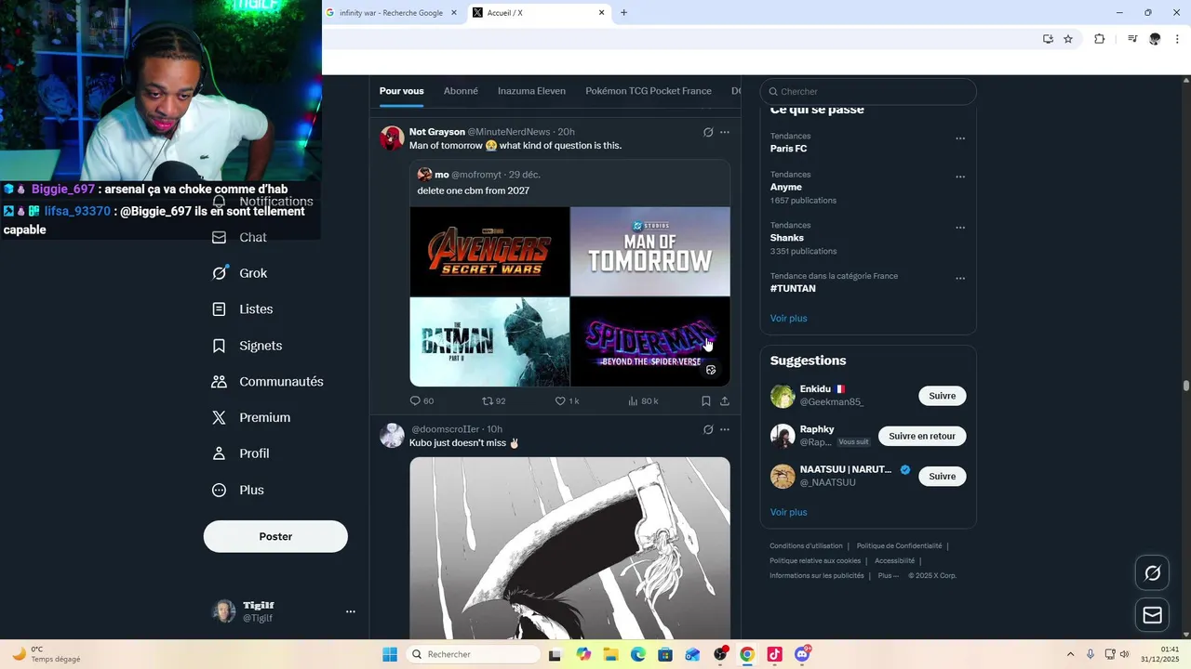Open Microsoft Store from the taskbar

(x=665, y=654)
